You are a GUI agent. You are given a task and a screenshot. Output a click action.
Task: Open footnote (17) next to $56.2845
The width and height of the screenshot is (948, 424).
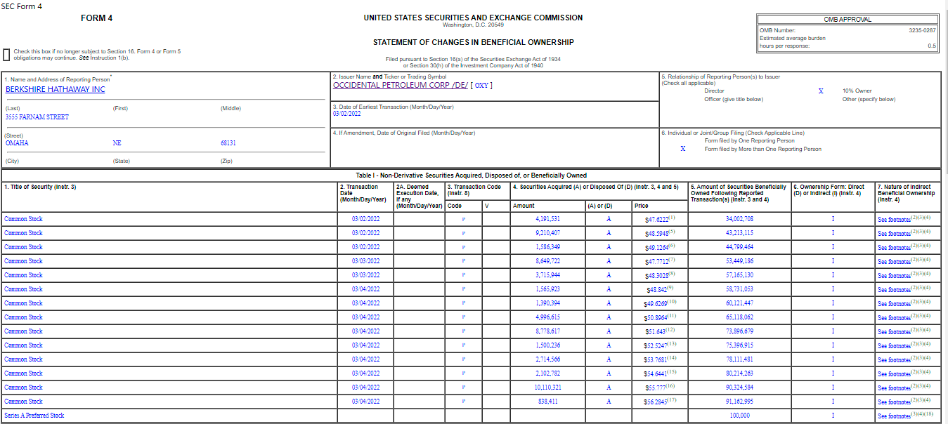(x=673, y=399)
